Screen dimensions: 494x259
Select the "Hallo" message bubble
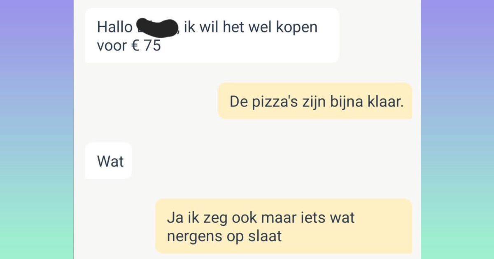pyautogui.click(x=212, y=35)
